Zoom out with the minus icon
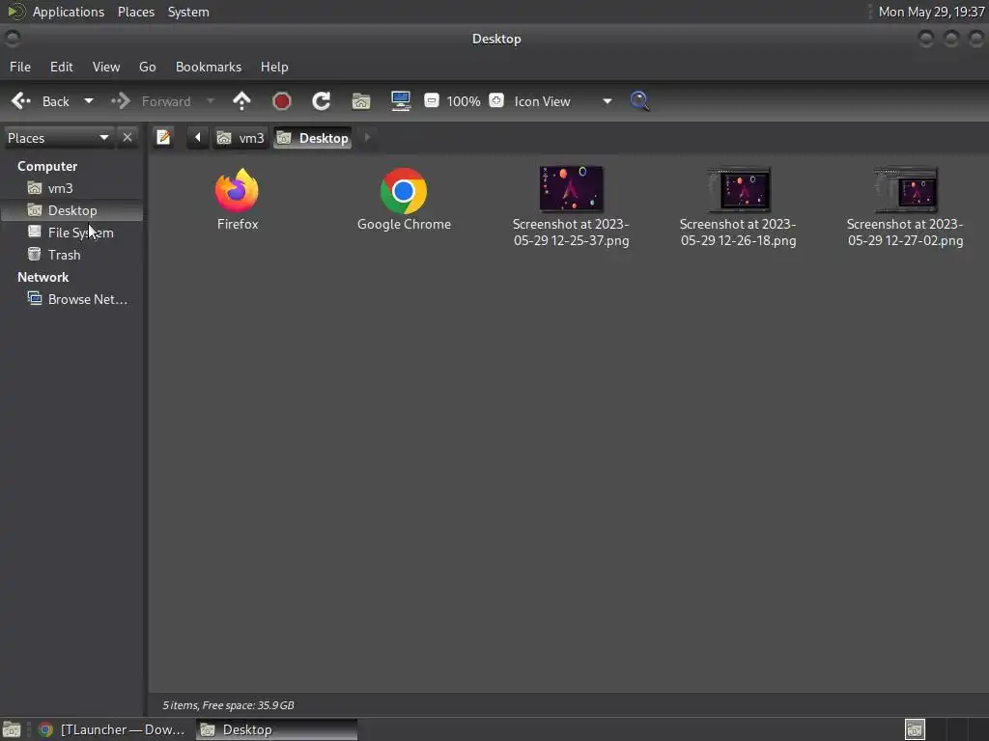The height and width of the screenshot is (741, 989). click(432, 100)
